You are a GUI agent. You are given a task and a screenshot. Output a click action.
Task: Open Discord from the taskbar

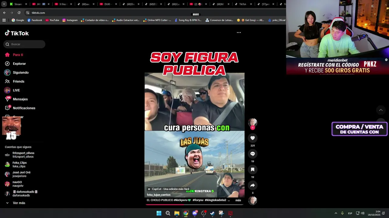tap(195, 213)
